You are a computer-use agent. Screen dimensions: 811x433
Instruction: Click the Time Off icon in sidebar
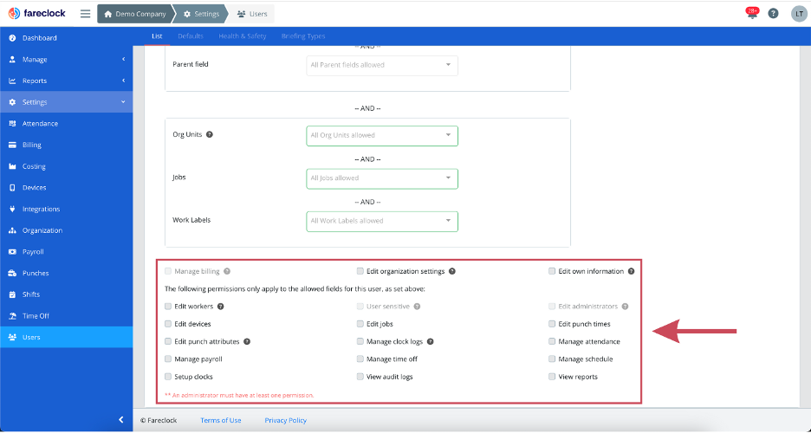[x=12, y=316]
